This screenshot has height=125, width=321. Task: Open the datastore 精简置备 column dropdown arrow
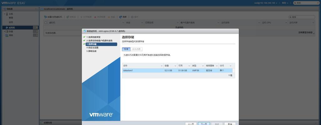217,66
